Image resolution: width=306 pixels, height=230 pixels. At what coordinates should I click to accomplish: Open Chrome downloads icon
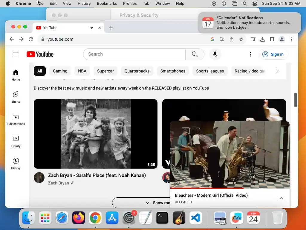pyautogui.click(x=263, y=39)
